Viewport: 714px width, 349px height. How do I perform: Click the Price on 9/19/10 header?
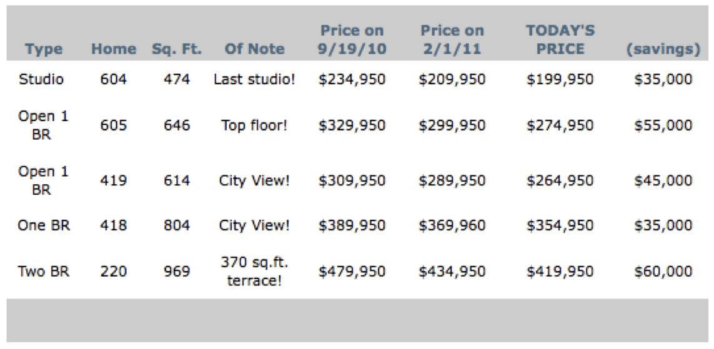(352, 40)
